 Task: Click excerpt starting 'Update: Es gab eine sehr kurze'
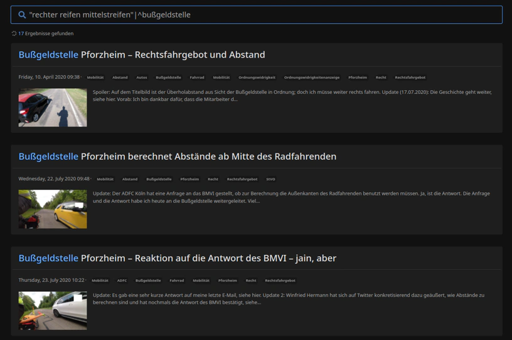pyautogui.click(x=289, y=299)
